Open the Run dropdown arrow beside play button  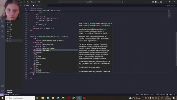pyautogui.click(x=170, y=6)
